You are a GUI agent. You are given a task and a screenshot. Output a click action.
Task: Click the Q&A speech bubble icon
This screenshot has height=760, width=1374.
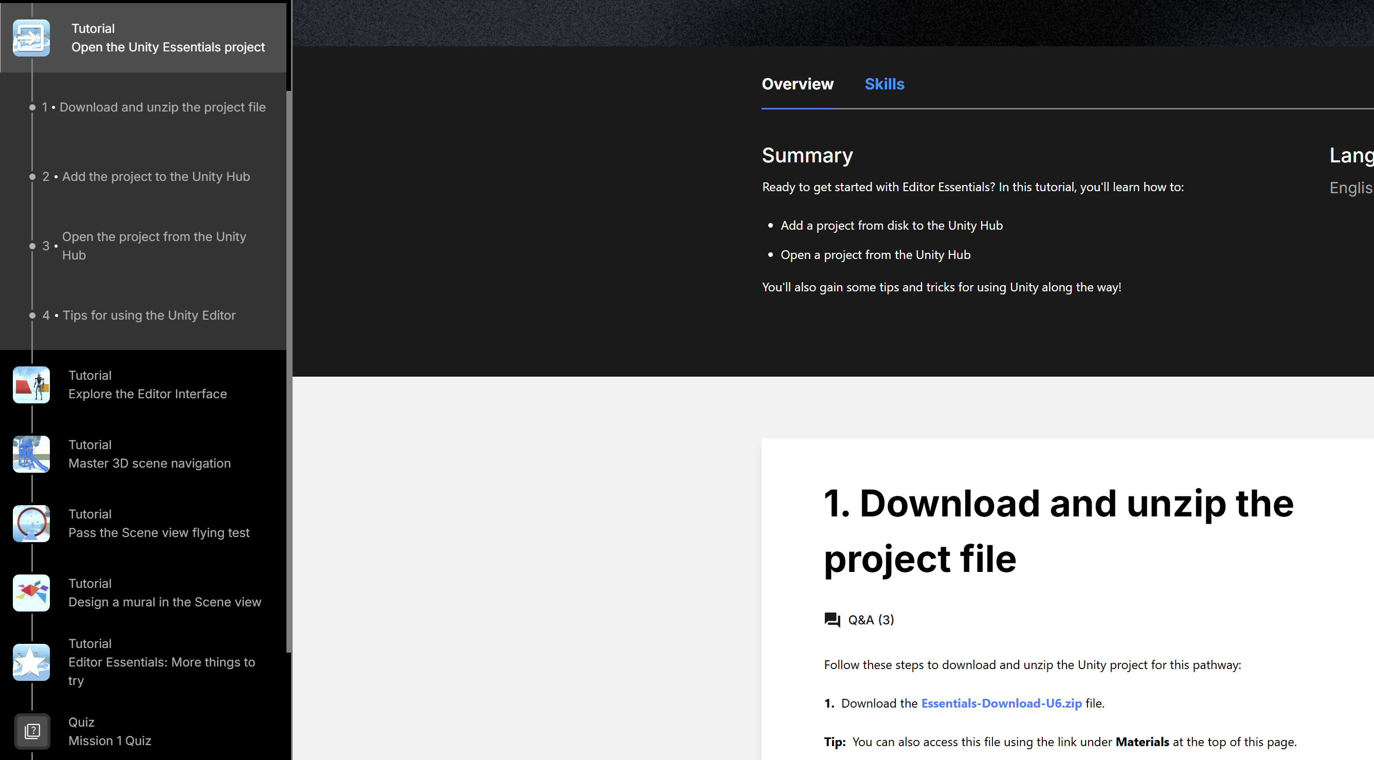(832, 619)
